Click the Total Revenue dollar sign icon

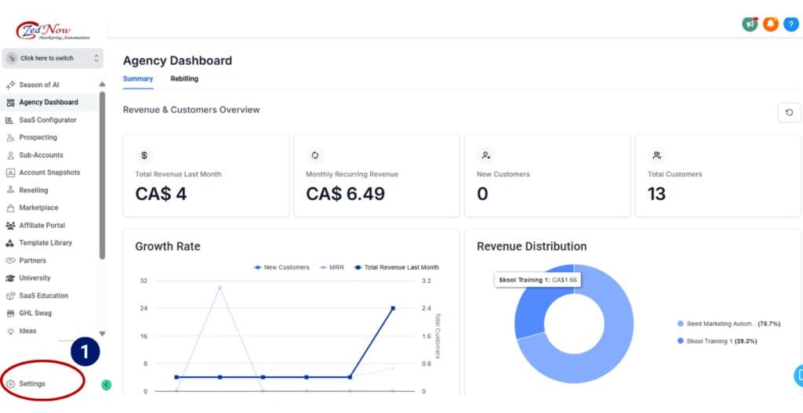[x=144, y=155]
